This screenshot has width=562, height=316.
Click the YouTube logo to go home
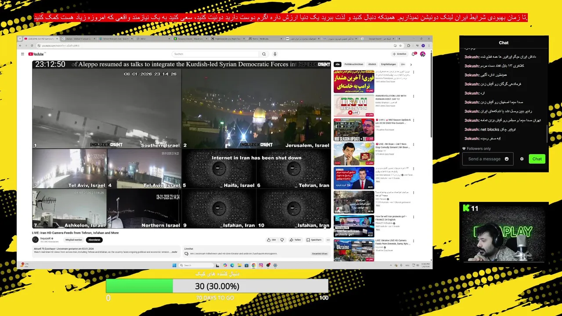point(36,54)
